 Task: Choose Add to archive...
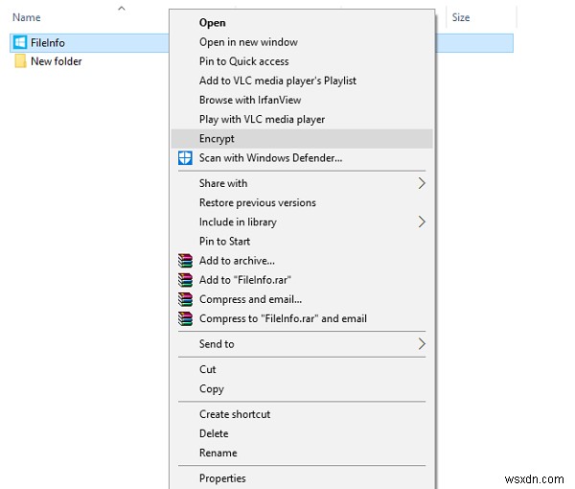[302, 261]
